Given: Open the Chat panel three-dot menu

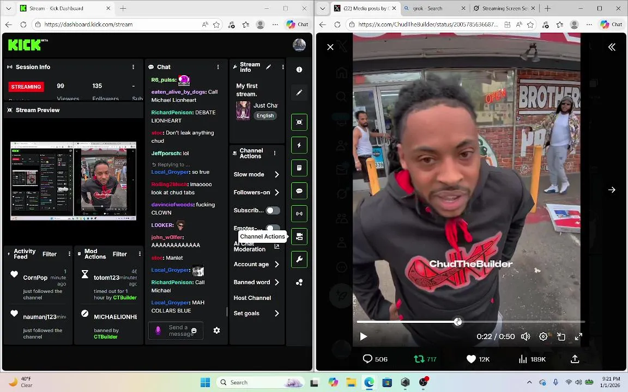Looking at the screenshot, I should tap(218, 67).
